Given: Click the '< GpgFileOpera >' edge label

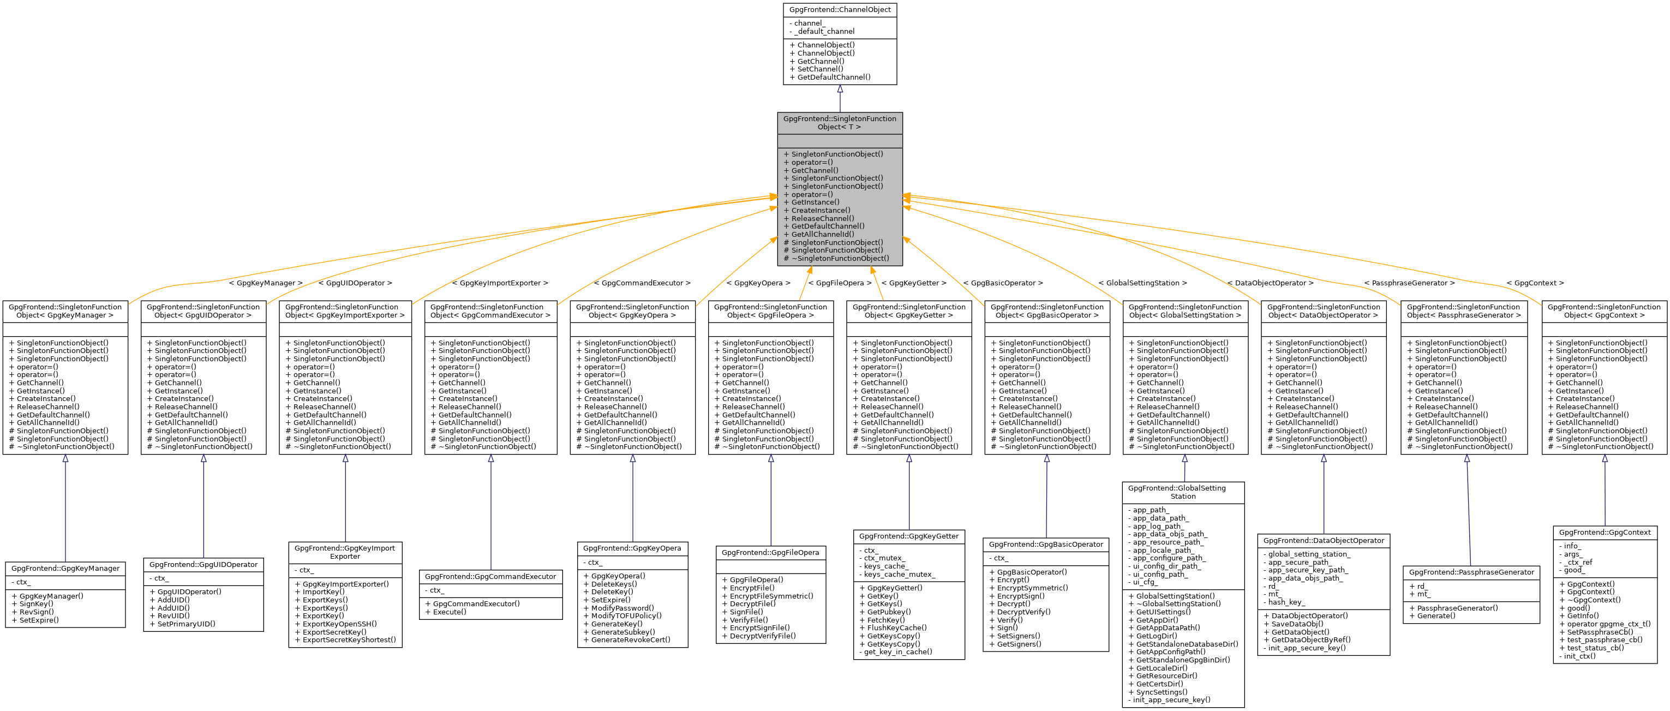Looking at the screenshot, I should pos(840,283).
